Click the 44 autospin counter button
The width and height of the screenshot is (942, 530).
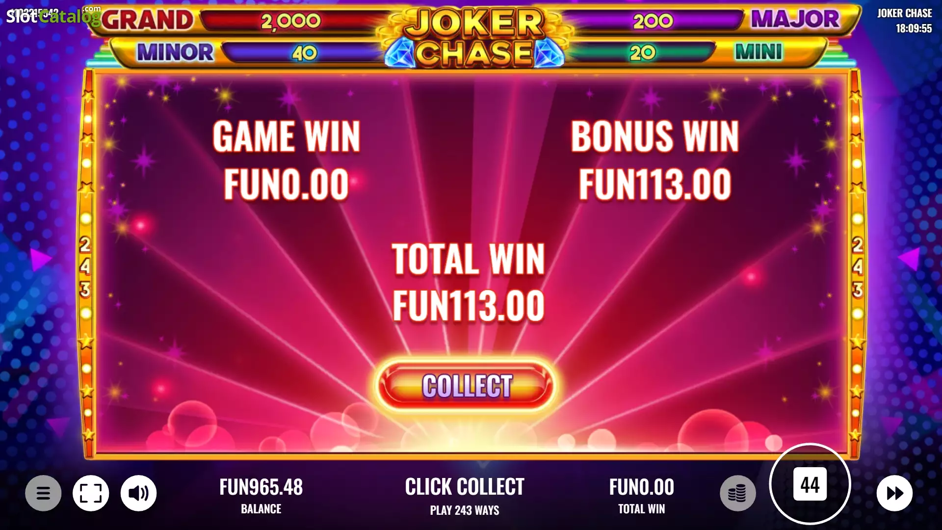pyautogui.click(x=810, y=484)
